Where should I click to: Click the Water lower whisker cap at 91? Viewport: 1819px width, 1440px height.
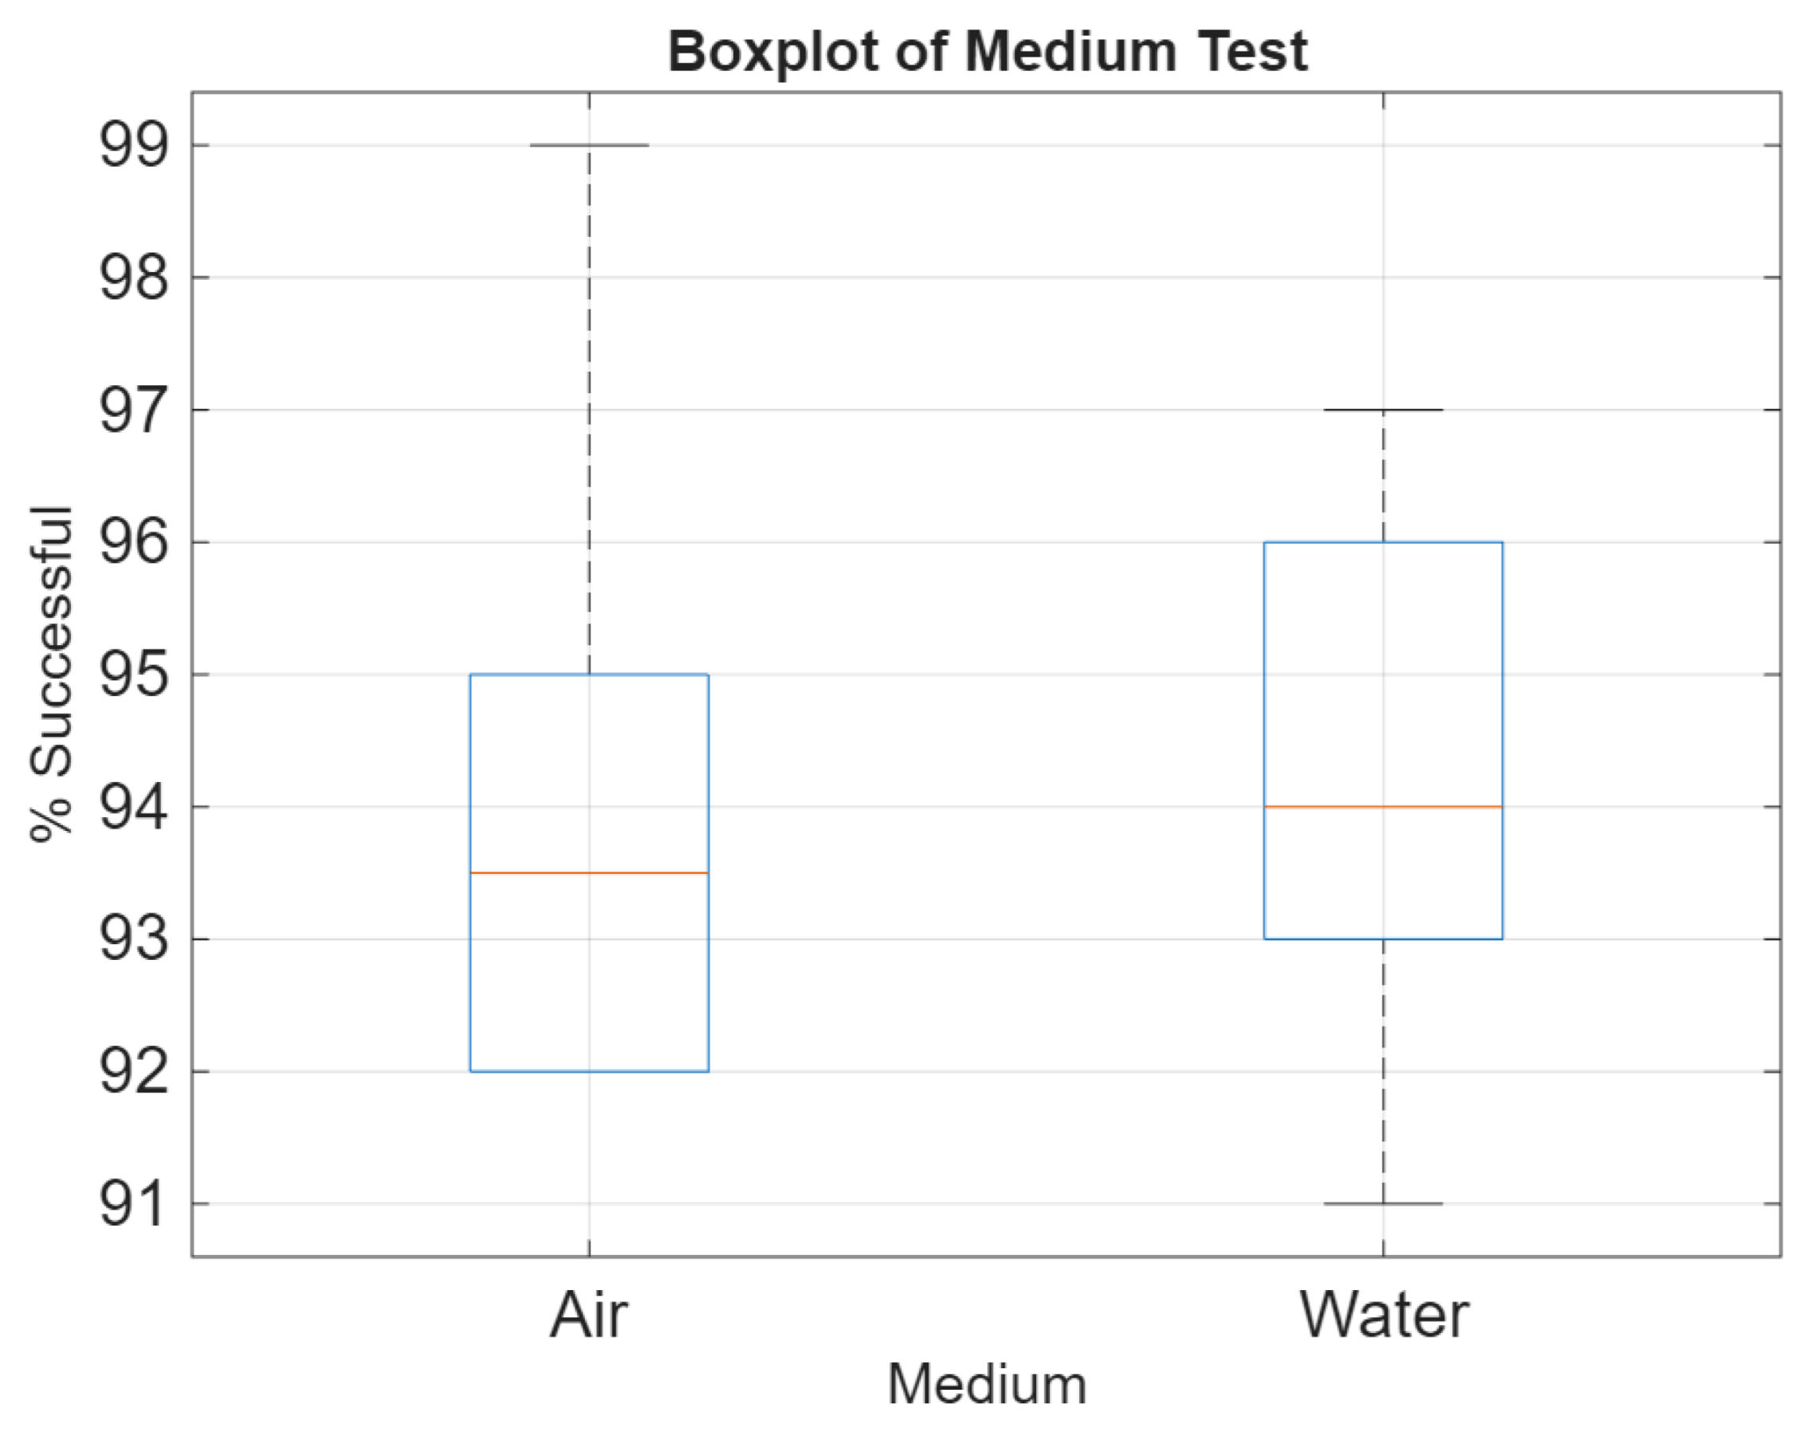(x=1383, y=1203)
